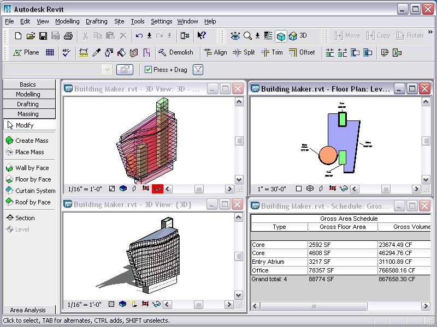Click the 1/16" scale in top 3D view
This screenshot has width=437, height=327.
click(85, 189)
